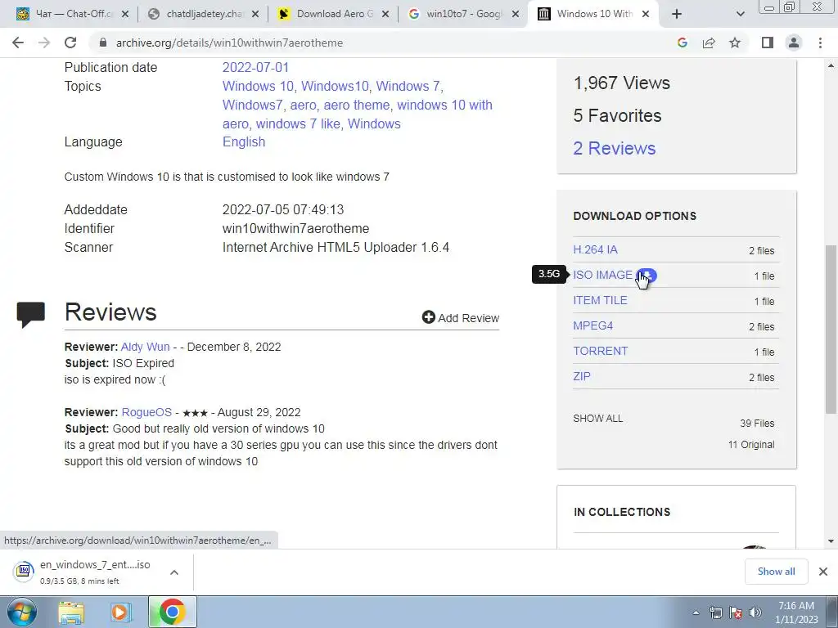Click the Google lens icon in address bar
The width and height of the screenshot is (838, 628).
[683, 43]
